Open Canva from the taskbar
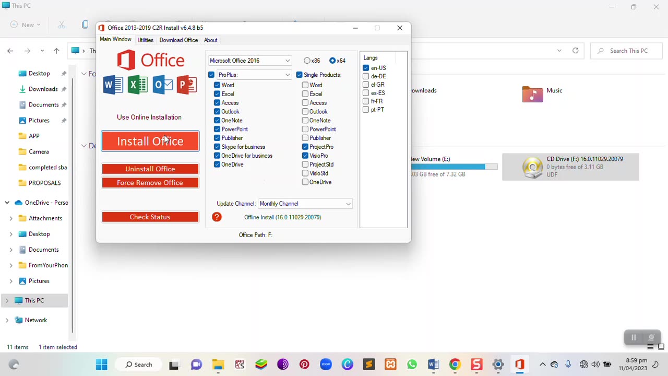The image size is (668, 376). (348, 365)
